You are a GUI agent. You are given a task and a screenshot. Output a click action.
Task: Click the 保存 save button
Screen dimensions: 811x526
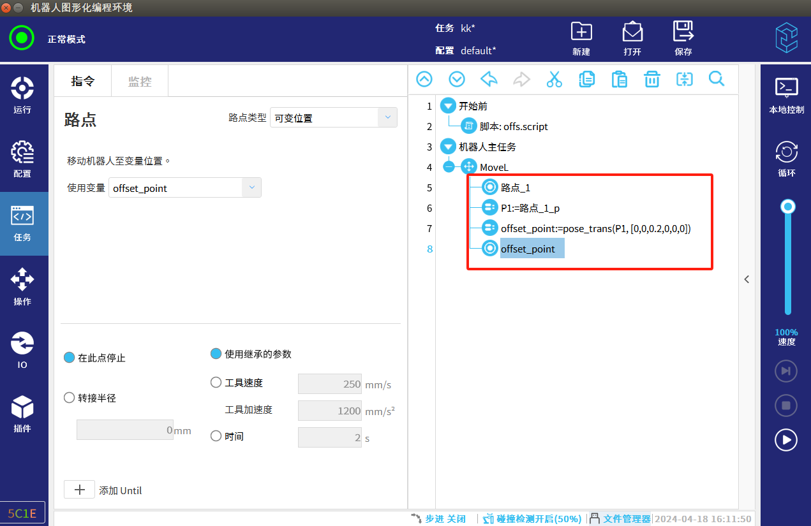pyautogui.click(x=683, y=38)
